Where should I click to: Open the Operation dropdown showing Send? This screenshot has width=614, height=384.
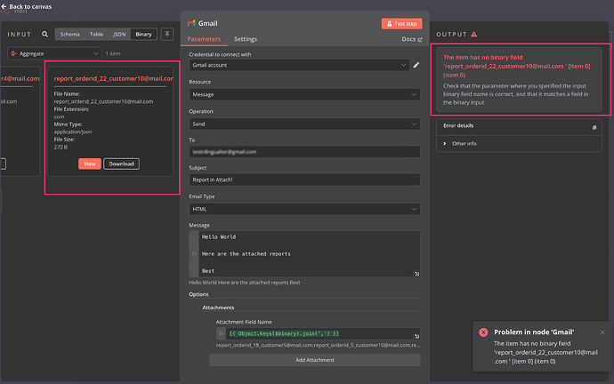304,124
